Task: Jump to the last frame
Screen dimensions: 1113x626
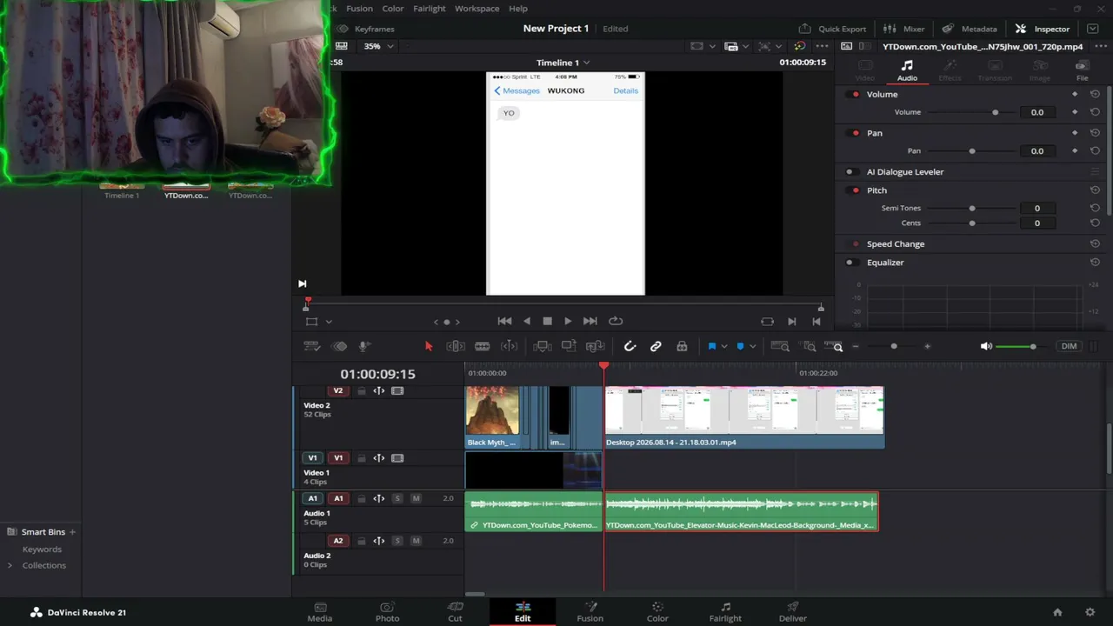Action: coord(590,321)
